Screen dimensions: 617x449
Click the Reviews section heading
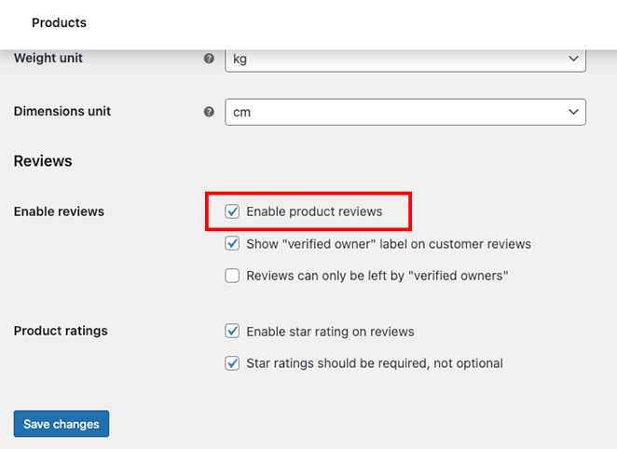pos(43,161)
